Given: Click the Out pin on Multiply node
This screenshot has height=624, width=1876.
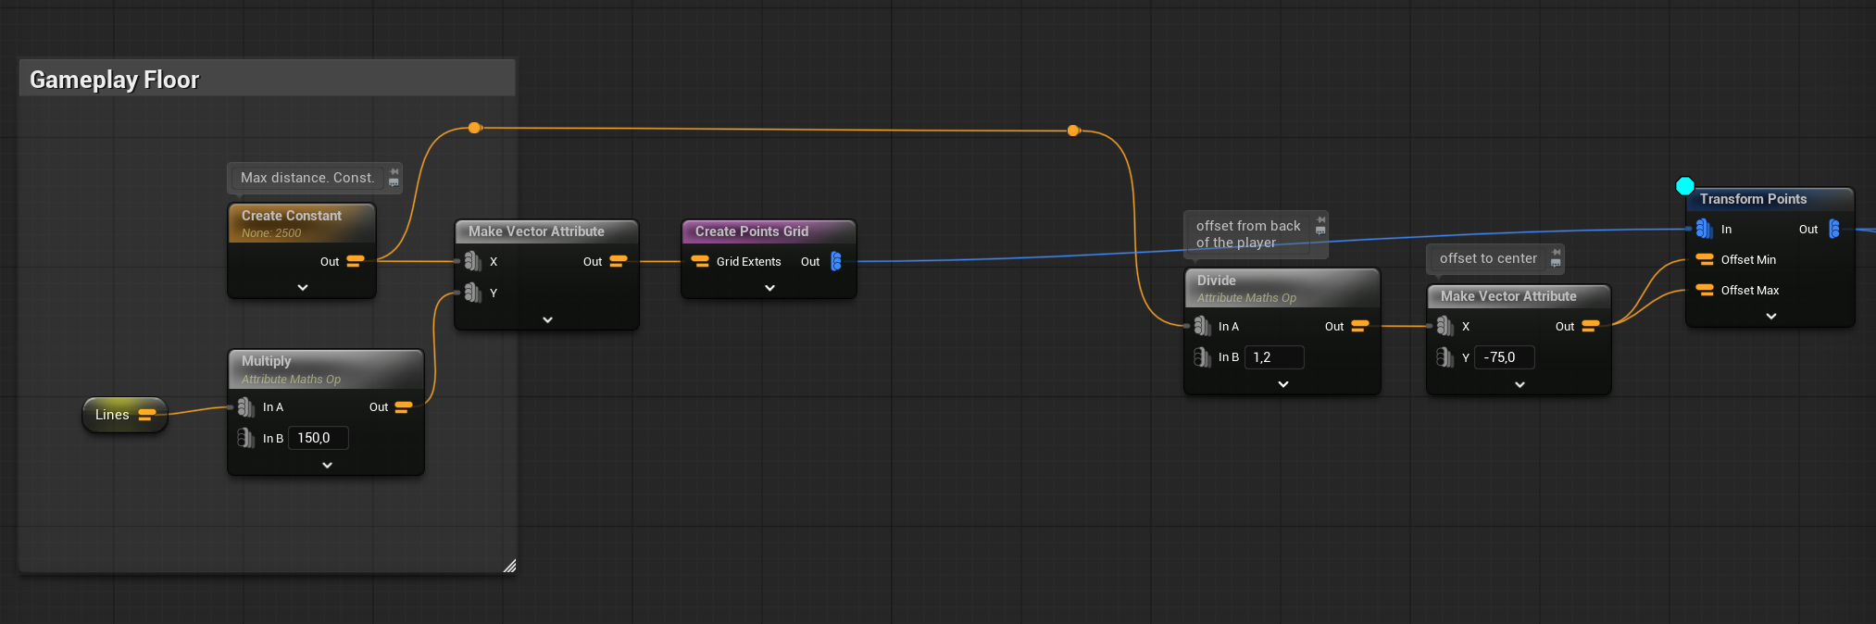Looking at the screenshot, I should click(404, 407).
